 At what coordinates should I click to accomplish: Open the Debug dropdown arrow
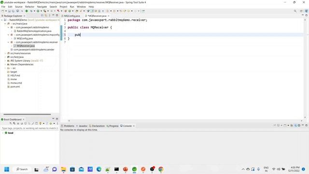point(34,11)
